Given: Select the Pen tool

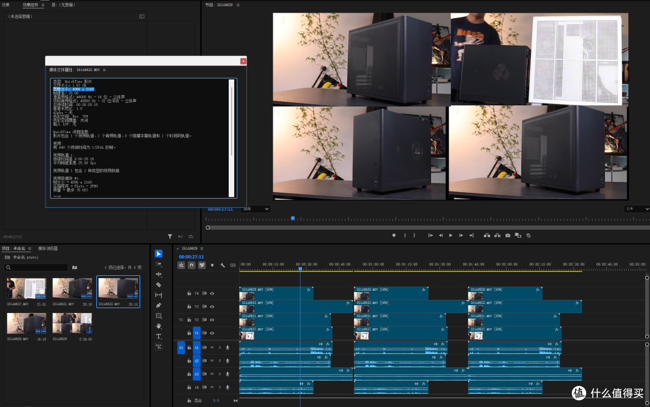Looking at the screenshot, I should [x=158, y=305].
